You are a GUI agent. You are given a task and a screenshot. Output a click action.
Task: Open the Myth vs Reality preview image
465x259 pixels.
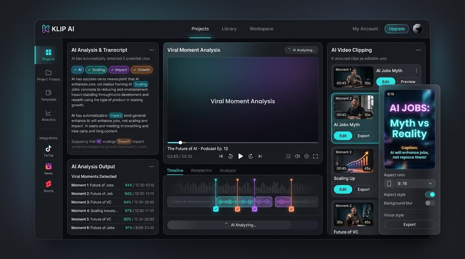point(409,129)
